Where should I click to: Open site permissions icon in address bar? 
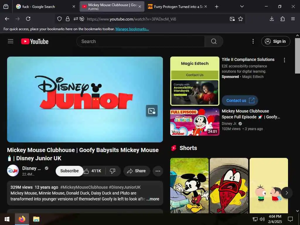click(x=76, y=19)
